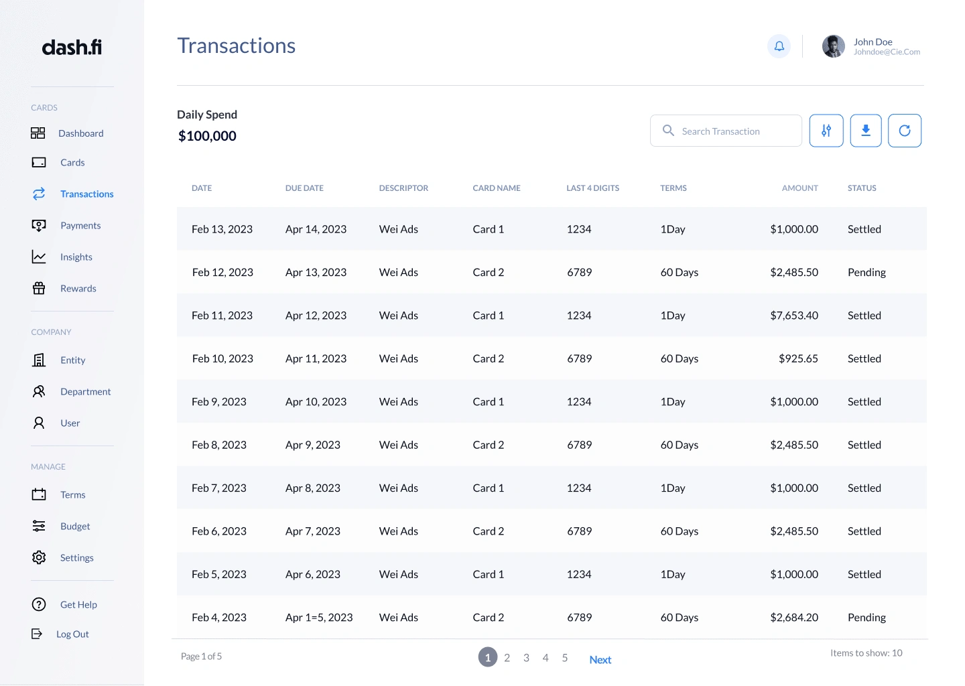Open John Doe profile avatar

tap(833, 46)
